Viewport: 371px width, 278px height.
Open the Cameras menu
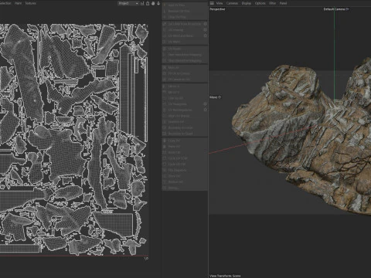[x=232, y=3]
